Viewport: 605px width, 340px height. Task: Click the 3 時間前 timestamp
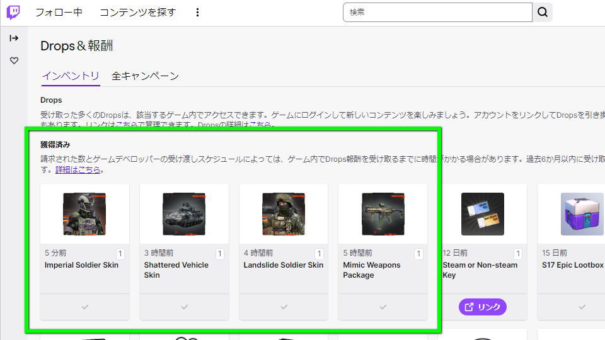[x=159, y=253]
